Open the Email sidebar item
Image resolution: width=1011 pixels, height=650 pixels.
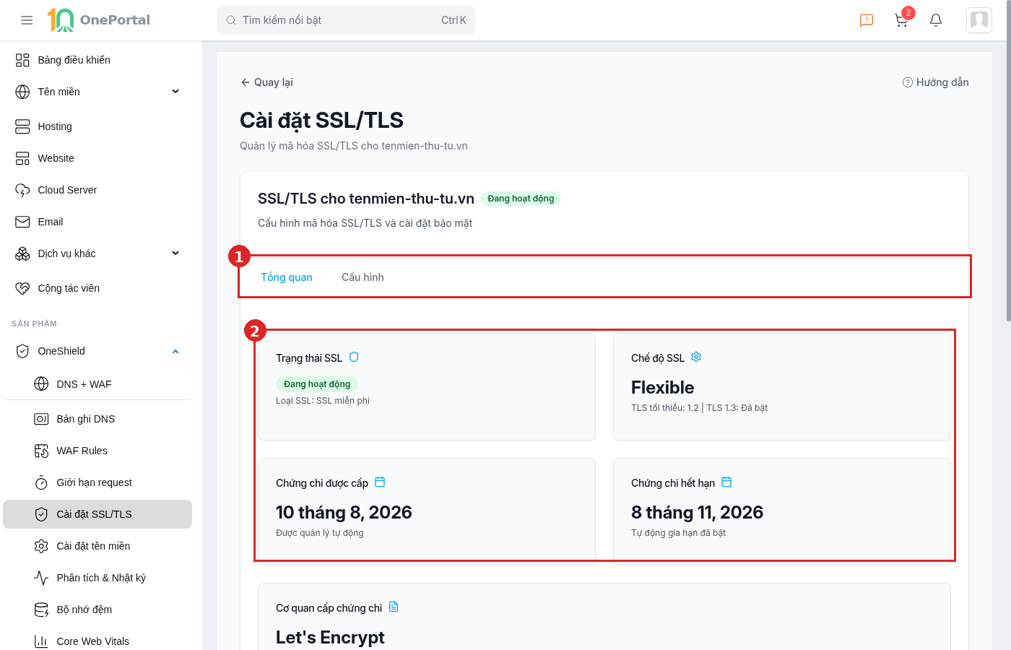(x=97, y=222)
